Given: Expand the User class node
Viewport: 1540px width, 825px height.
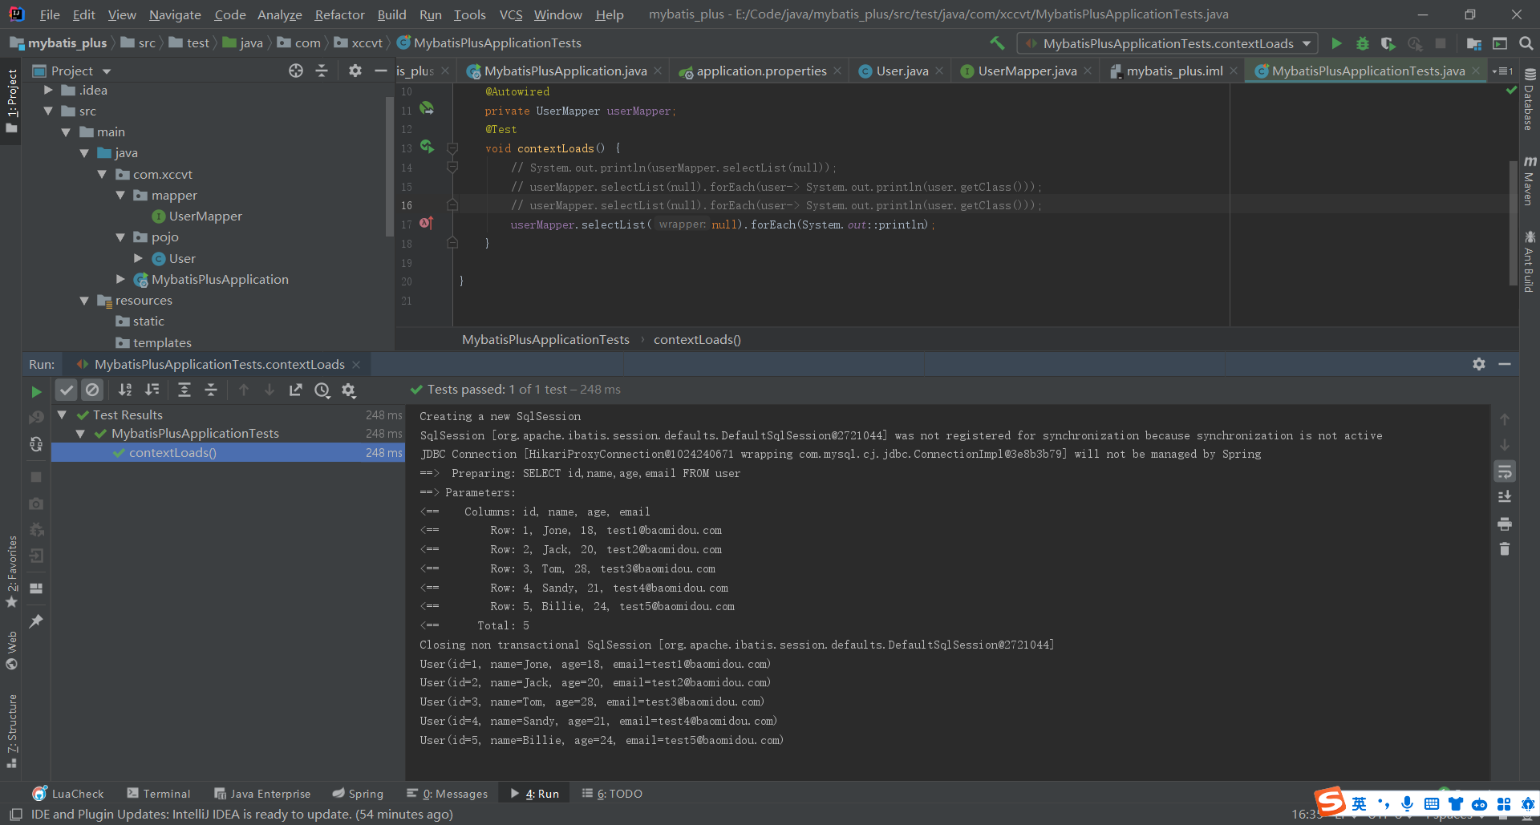Looking at the screenshot, I should (x=138, y=258).
